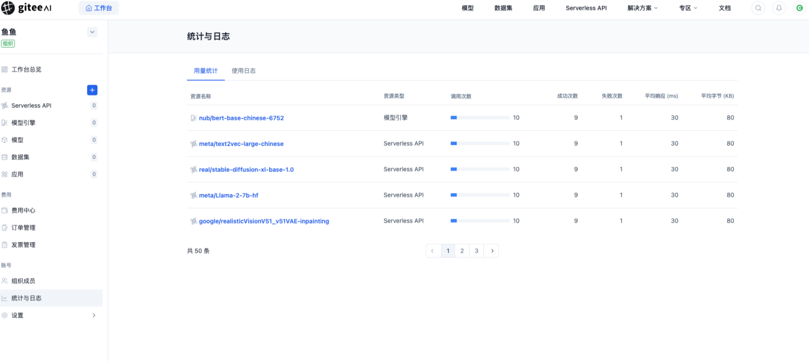Click the 模型引擎 type cell in first row
This screenshot has height=361, width=809.
click(x=395, y=118)
